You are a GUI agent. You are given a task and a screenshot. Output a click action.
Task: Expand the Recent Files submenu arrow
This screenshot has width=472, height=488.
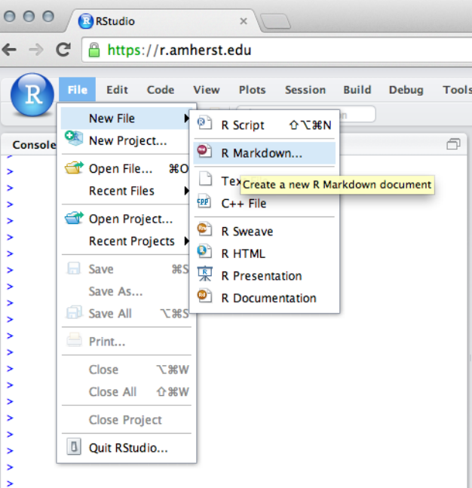(186, 191)
